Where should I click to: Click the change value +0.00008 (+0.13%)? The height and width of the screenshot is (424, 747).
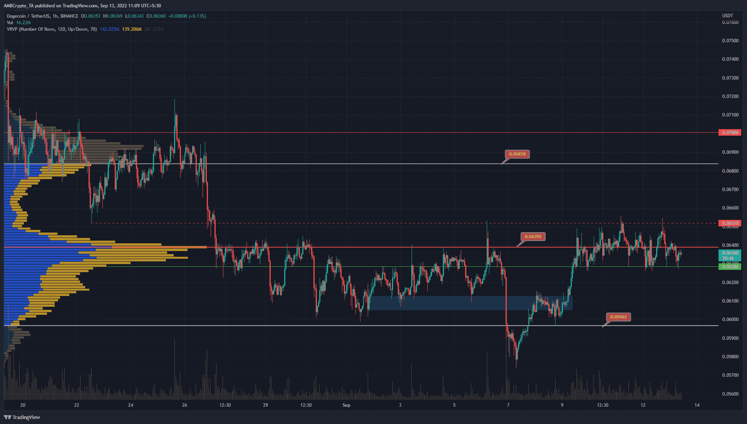187,16
